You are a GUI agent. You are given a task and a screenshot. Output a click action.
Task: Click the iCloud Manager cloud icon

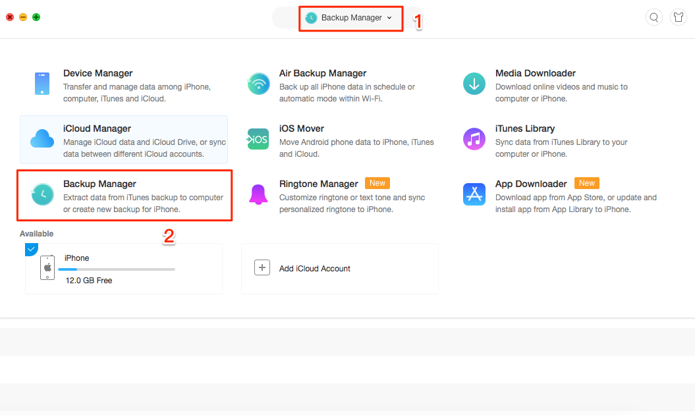42,139
